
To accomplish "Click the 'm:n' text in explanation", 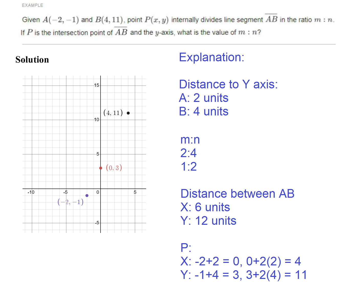I will (x=190, y=140).
